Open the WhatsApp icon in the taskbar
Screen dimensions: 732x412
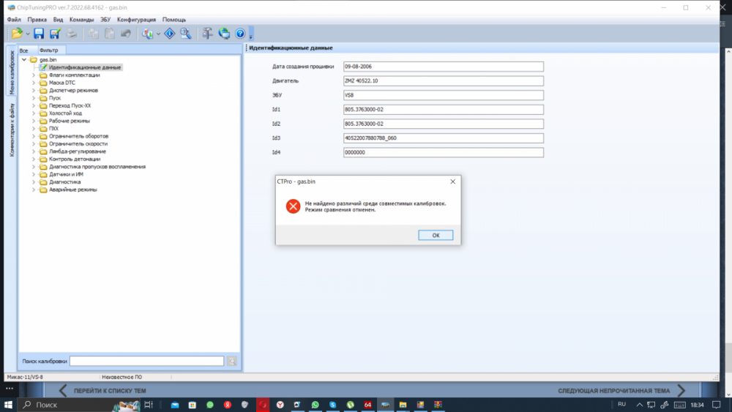pyautogui.click(x=315, y=405)
